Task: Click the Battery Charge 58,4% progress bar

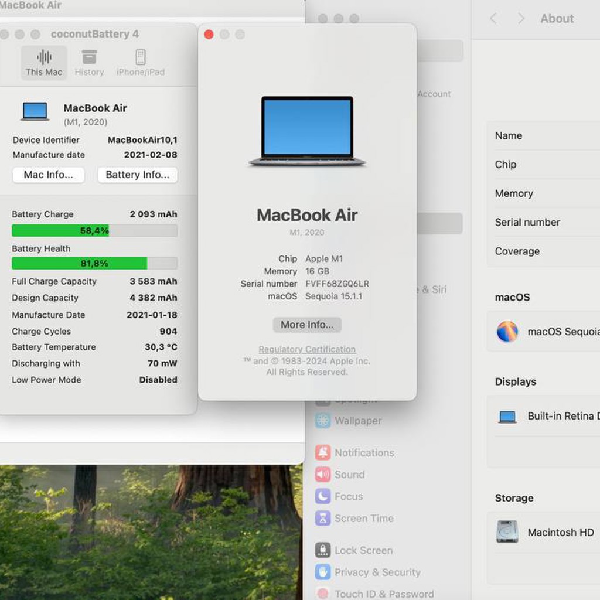Action: (94, 230)
